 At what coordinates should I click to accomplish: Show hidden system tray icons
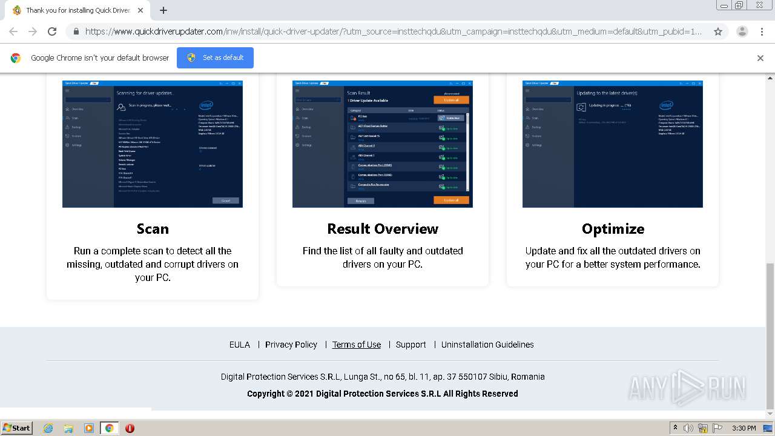point(675,428)
